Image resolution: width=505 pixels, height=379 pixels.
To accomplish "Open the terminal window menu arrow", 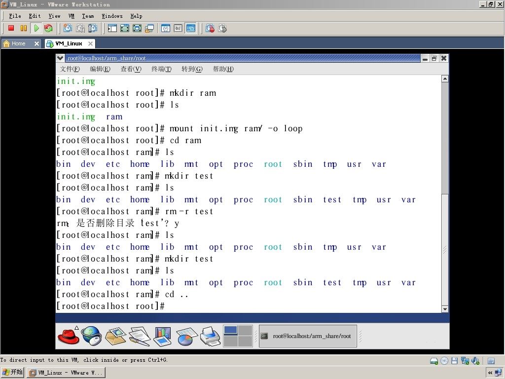I will 60,58.
